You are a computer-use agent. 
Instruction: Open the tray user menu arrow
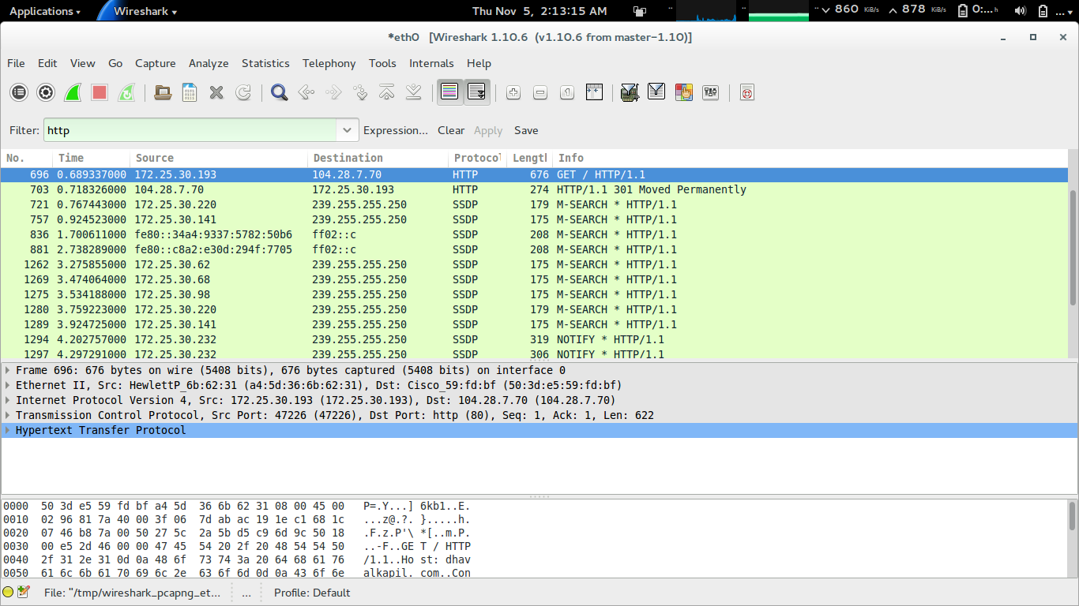[x=1066, y=11]
